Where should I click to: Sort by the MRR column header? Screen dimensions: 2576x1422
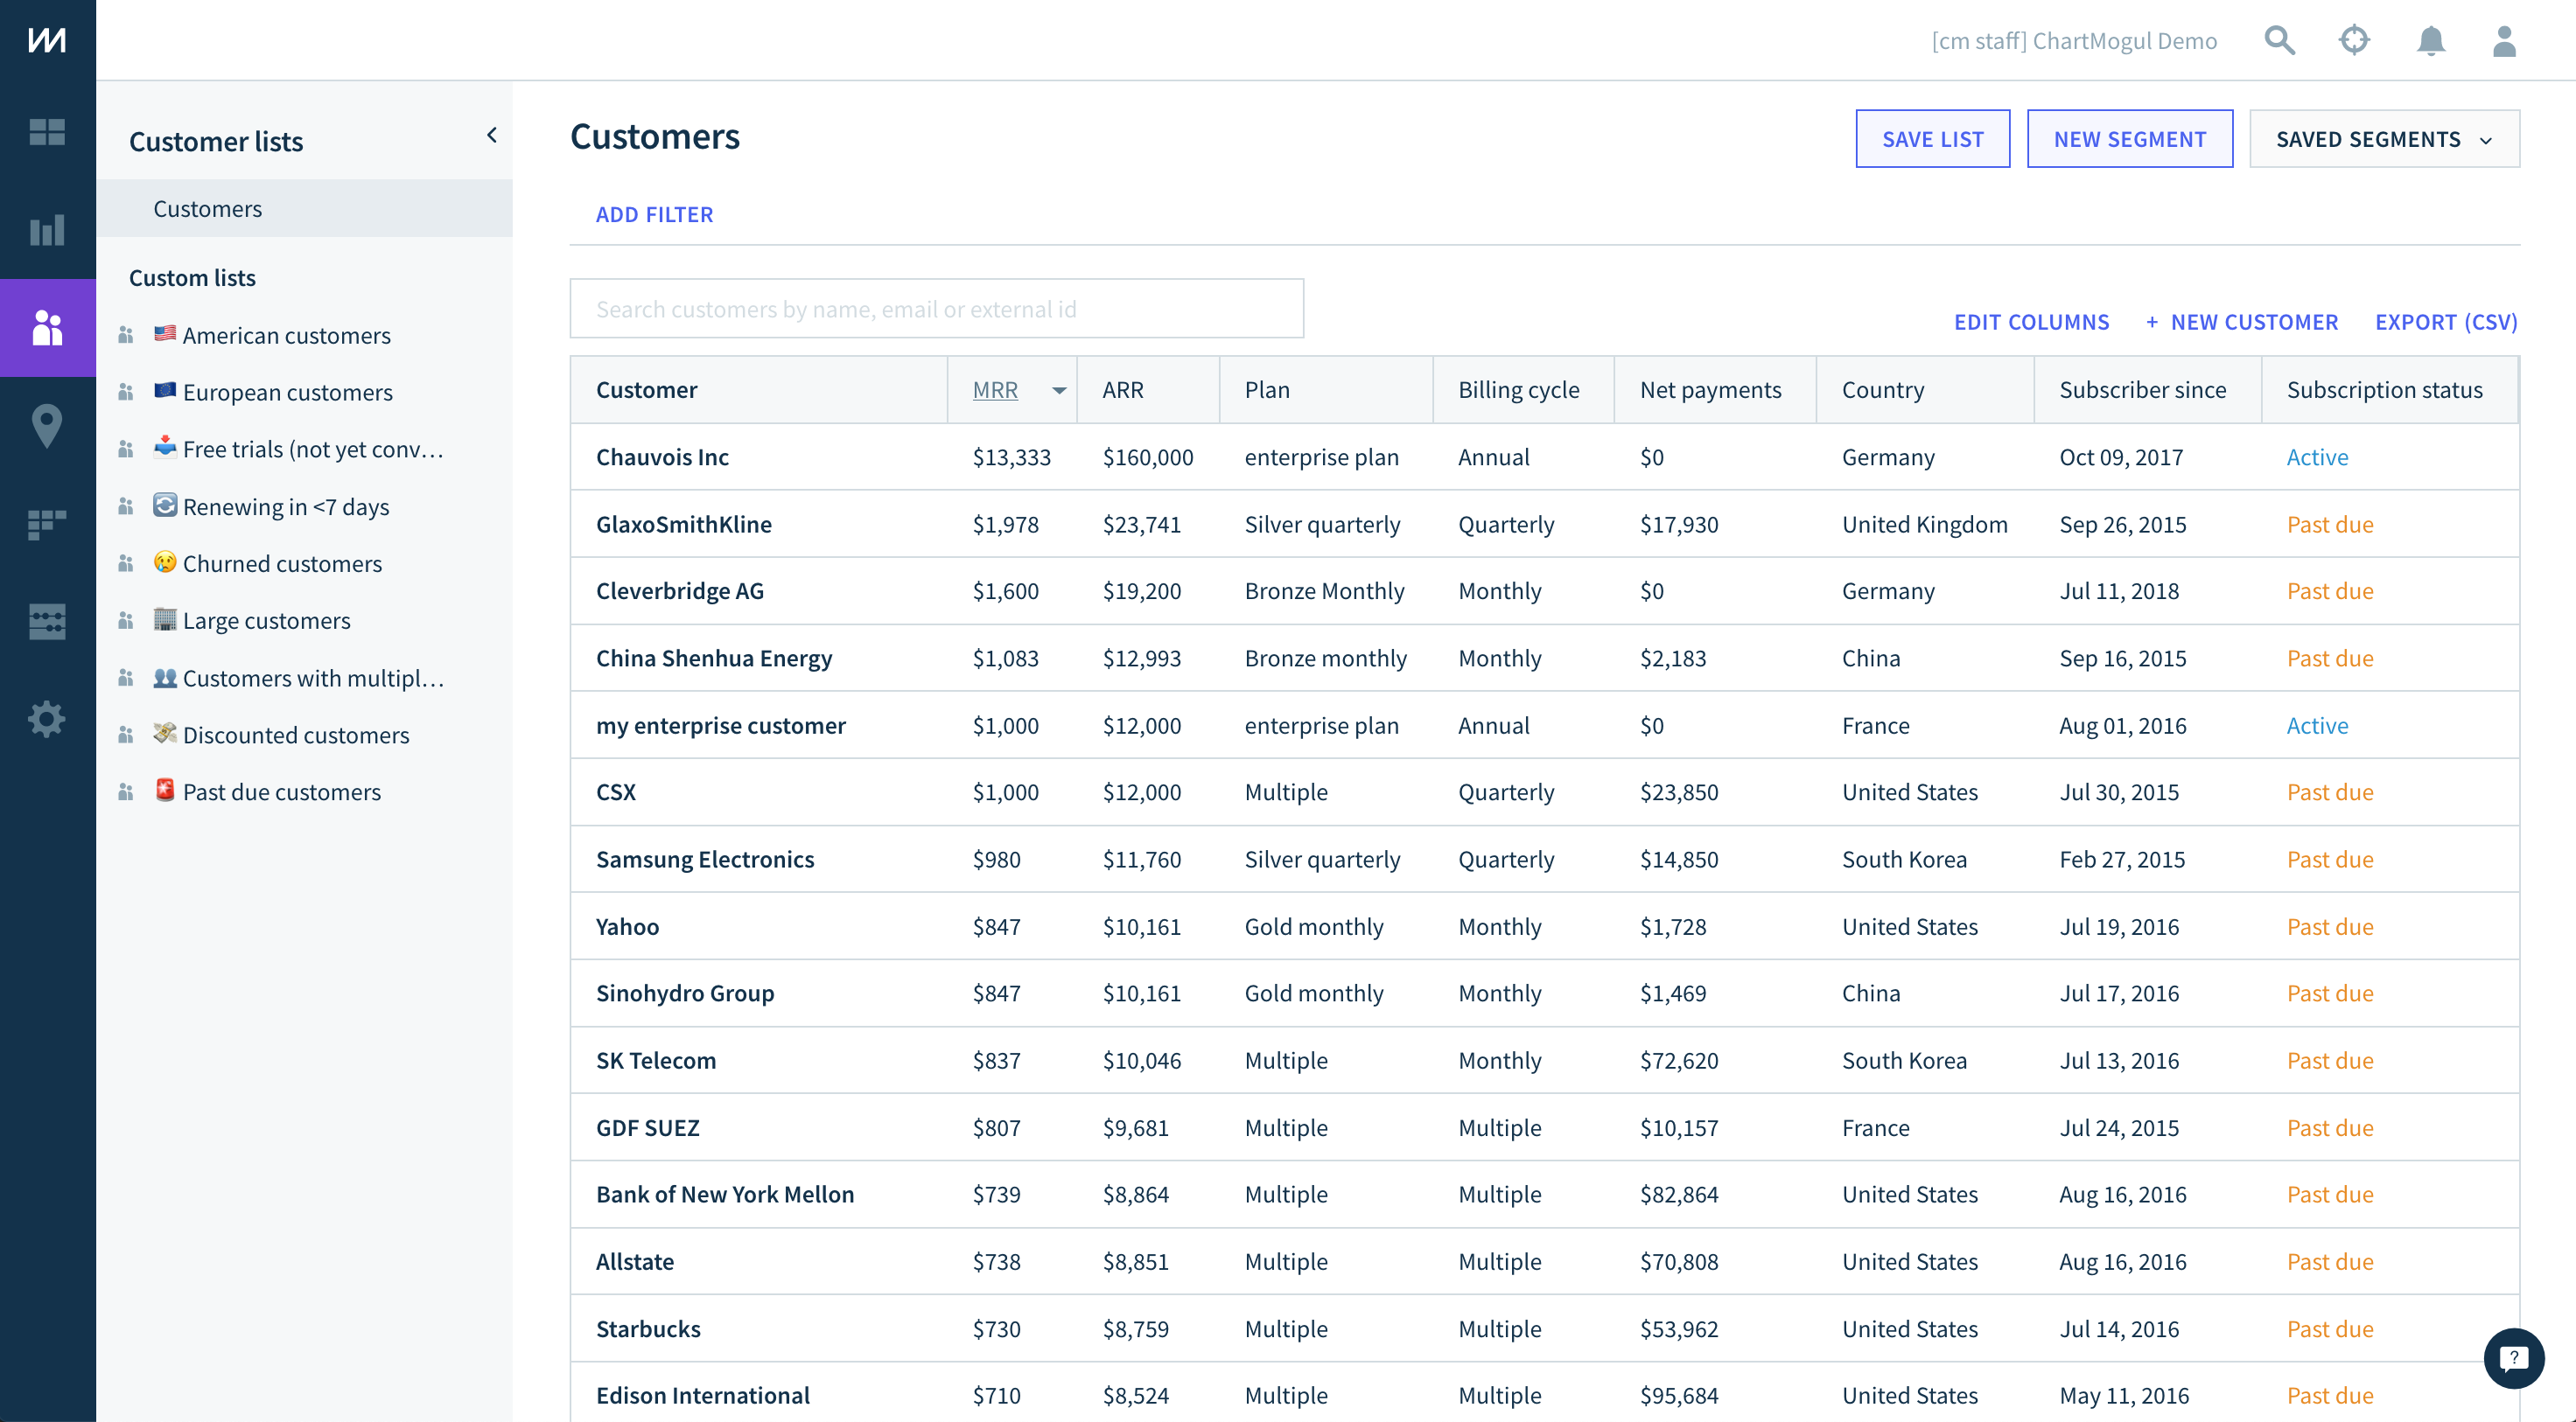(x=995, y=390)
